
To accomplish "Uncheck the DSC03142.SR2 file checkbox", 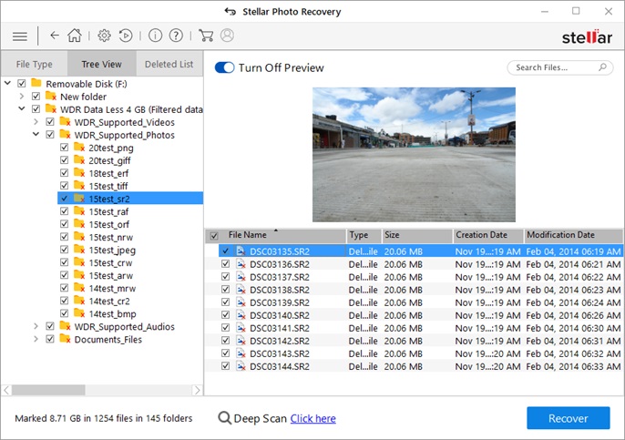I will tap(225, 340).
